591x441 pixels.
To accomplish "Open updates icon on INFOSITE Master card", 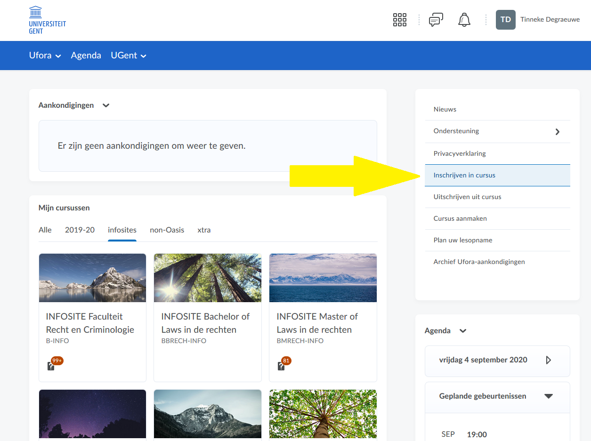I will pos(282,366).
